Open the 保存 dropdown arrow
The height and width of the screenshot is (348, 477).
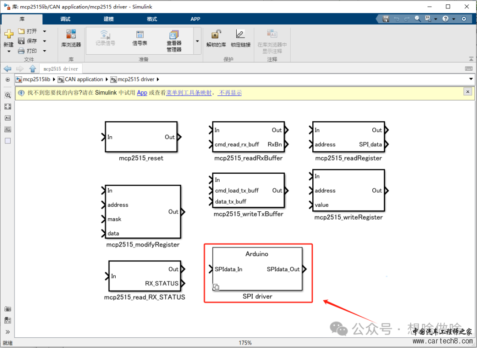pos(45,41)
